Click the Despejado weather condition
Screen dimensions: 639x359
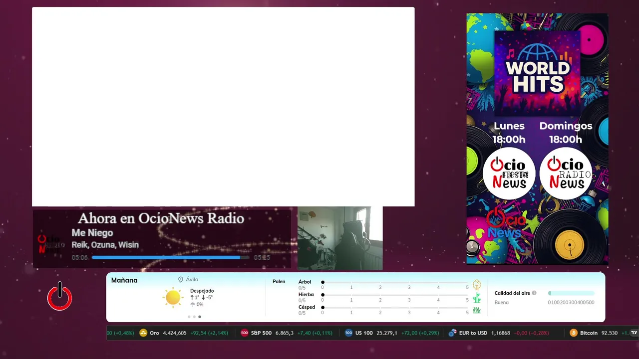(202, 291)
